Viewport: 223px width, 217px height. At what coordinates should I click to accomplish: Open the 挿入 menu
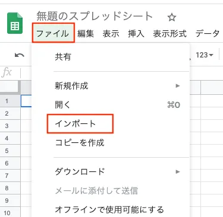(x=136, y=33)
